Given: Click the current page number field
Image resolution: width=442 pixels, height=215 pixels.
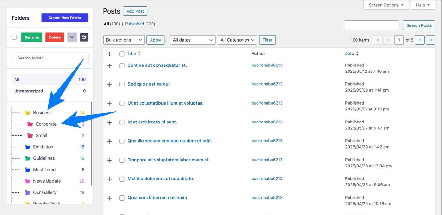Looking at the screenshot, I should (x=399, y=40).
